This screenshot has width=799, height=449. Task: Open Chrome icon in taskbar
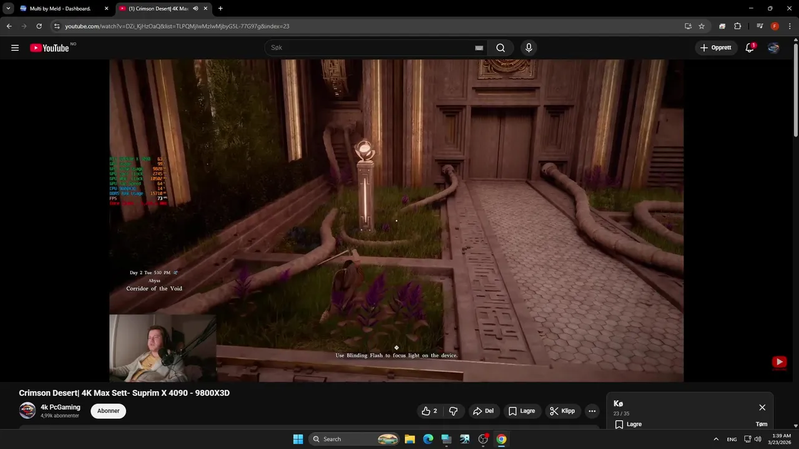pyautogui.click(x=501, y=439)
